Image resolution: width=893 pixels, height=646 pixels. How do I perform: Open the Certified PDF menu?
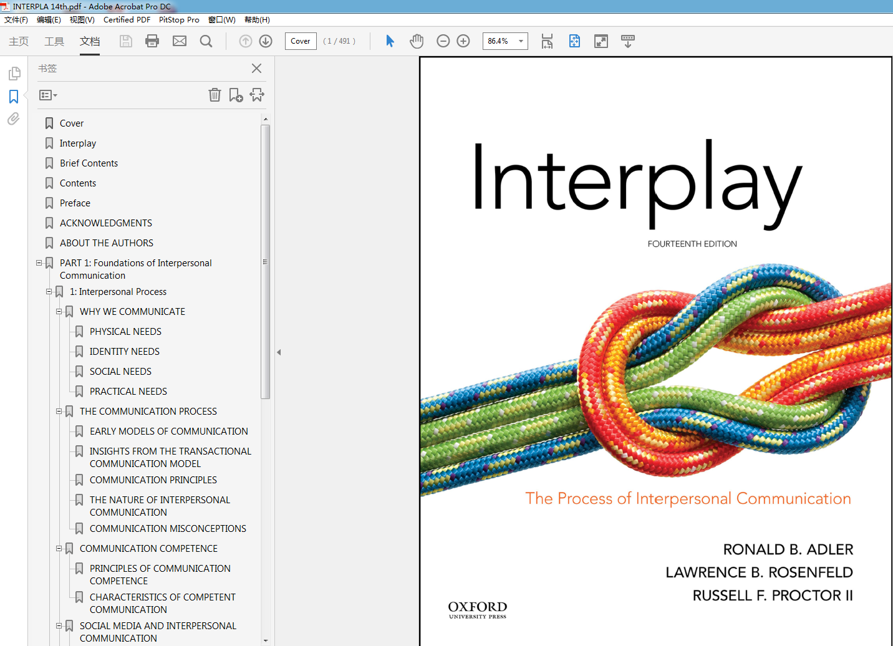coord(127,20)
